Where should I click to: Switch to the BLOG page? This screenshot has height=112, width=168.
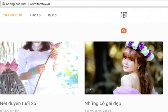52,15
